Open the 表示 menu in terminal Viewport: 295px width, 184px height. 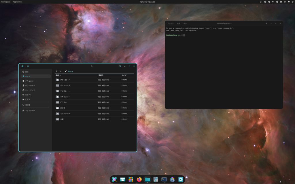click(x=185, y=23)
